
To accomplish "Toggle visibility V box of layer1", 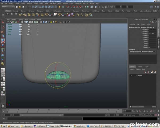I will coord(131,75).
